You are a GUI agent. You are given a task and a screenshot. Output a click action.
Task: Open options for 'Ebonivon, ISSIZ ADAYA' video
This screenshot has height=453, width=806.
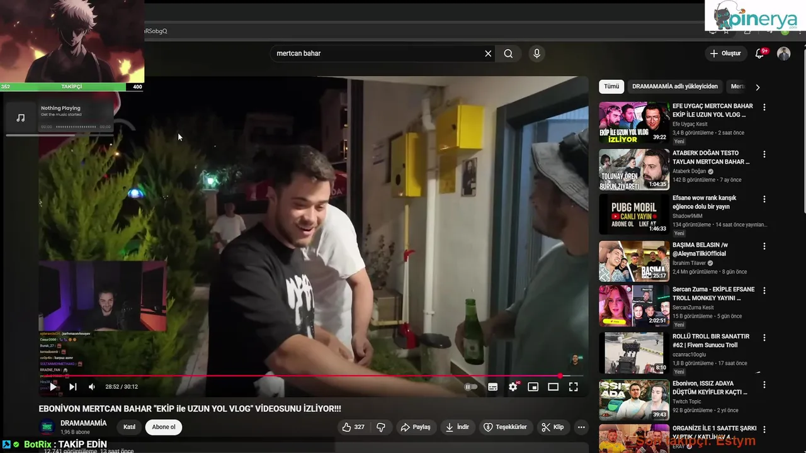[764, 385]
